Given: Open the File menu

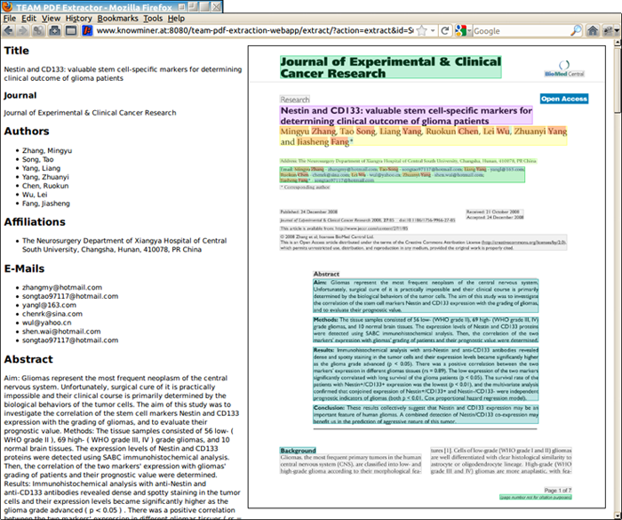Looking at the screenshot, I should (x=10, y=19).
